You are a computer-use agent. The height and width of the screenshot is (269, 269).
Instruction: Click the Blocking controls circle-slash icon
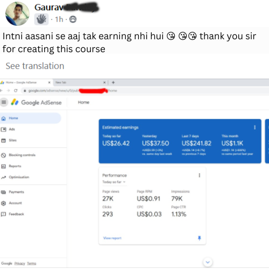click(3, 155)
